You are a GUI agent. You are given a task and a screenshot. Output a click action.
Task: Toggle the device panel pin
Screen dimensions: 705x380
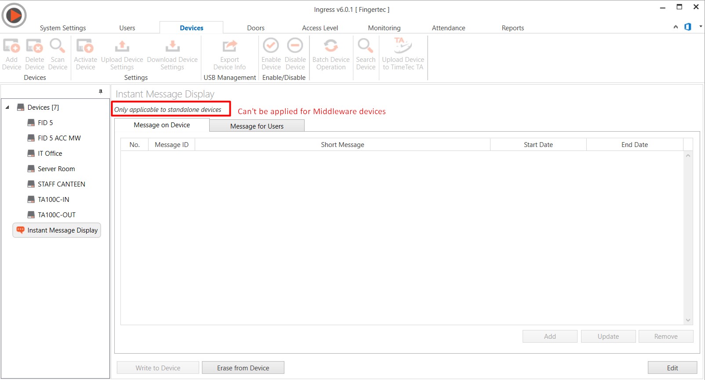101,92
